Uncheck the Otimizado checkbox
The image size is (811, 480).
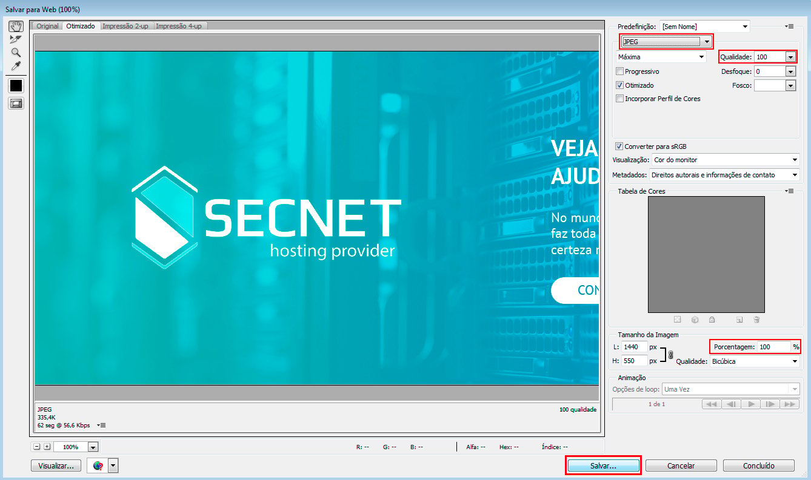(619, 85)
